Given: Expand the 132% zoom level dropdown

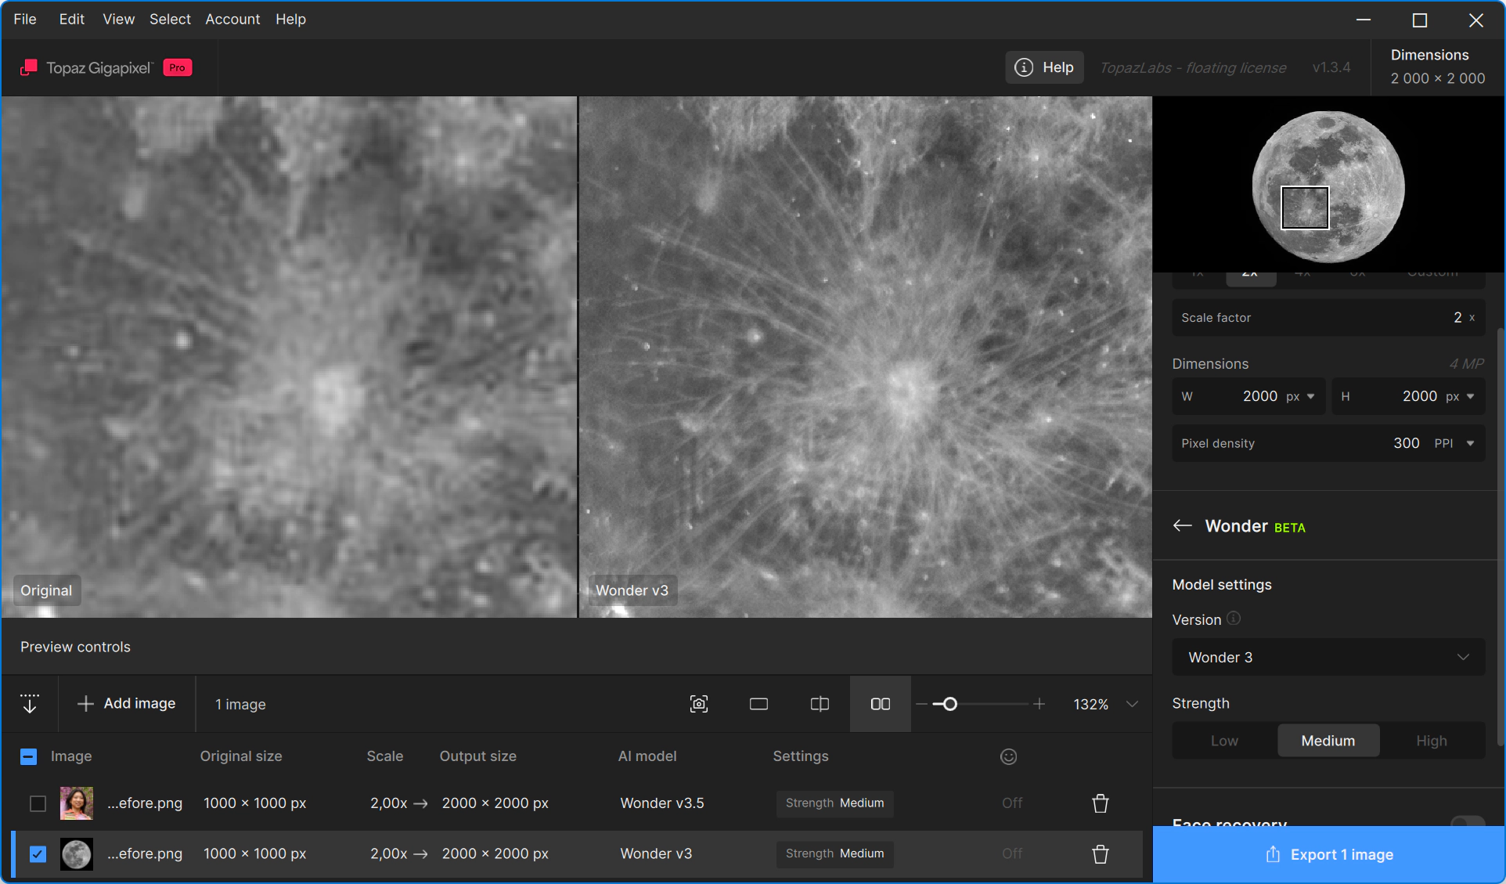Looking at the screenshot, I should click(1132, 704).
